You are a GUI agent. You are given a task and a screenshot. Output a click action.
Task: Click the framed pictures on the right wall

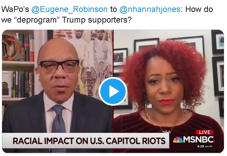click(218, 73)
